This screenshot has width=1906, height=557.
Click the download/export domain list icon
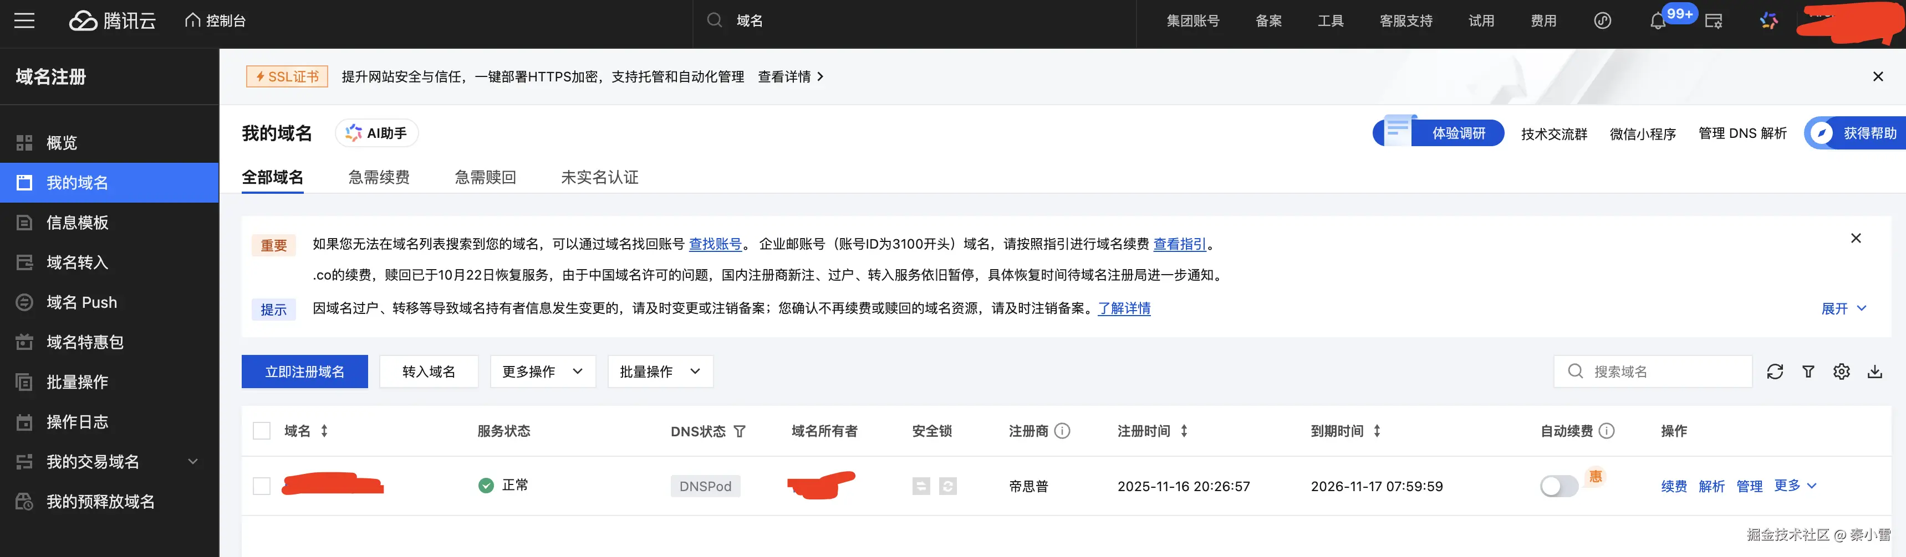coord(1875,371)
